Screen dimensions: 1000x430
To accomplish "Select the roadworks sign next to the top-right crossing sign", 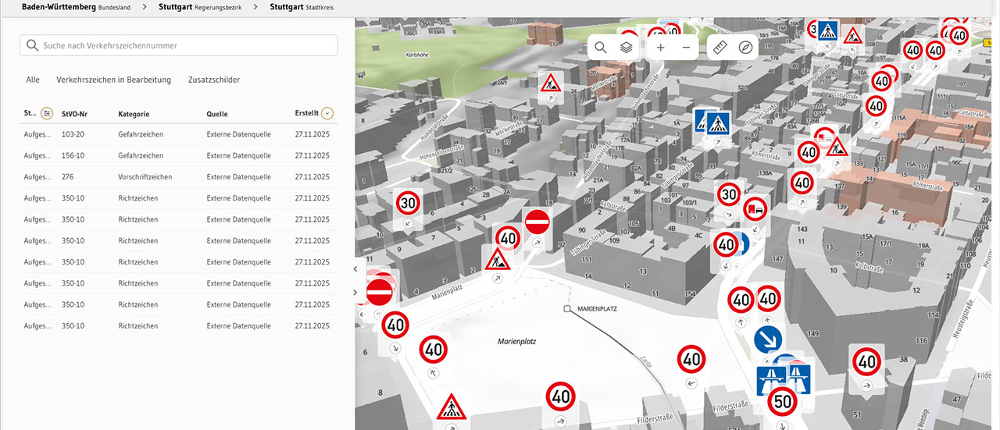I will point(852,34).
